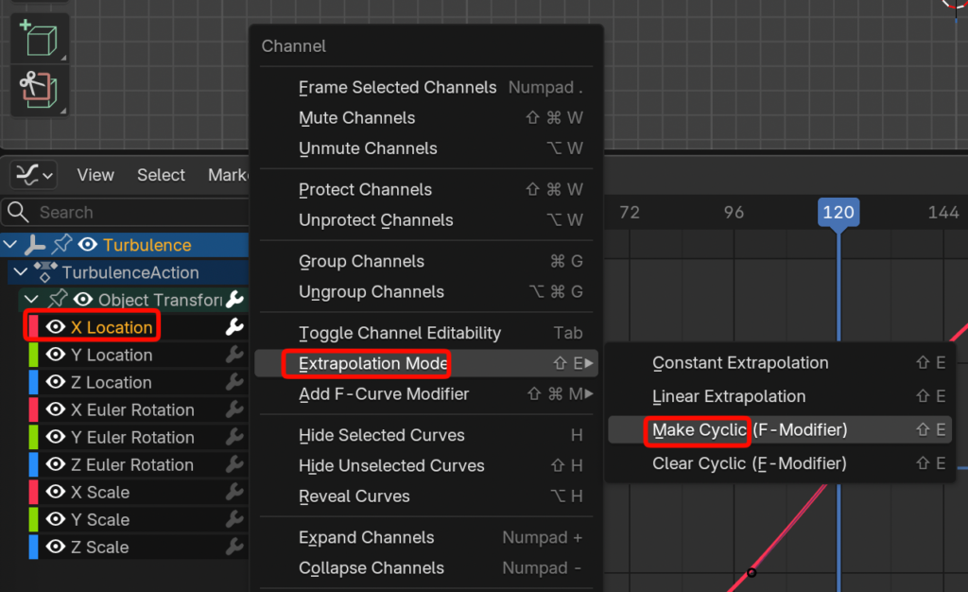Click wrench icon beside Y Euler Rotation
The width and height of the screenshot is (968, 592).
(x=233, y=437)
